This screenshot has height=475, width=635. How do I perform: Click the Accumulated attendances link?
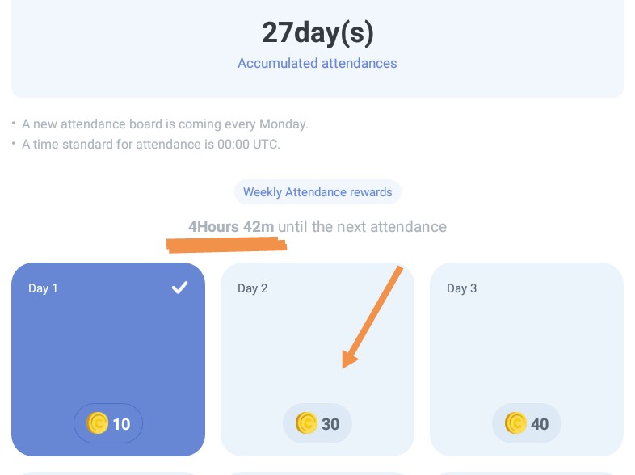point(317,63)
